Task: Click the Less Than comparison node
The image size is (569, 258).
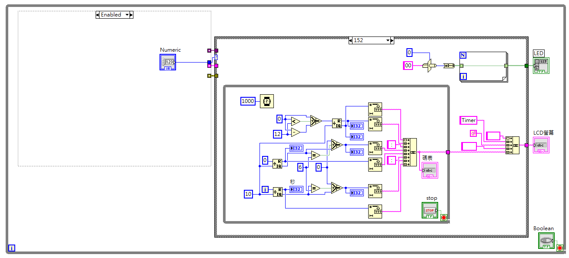Action: tap(296, 121)
